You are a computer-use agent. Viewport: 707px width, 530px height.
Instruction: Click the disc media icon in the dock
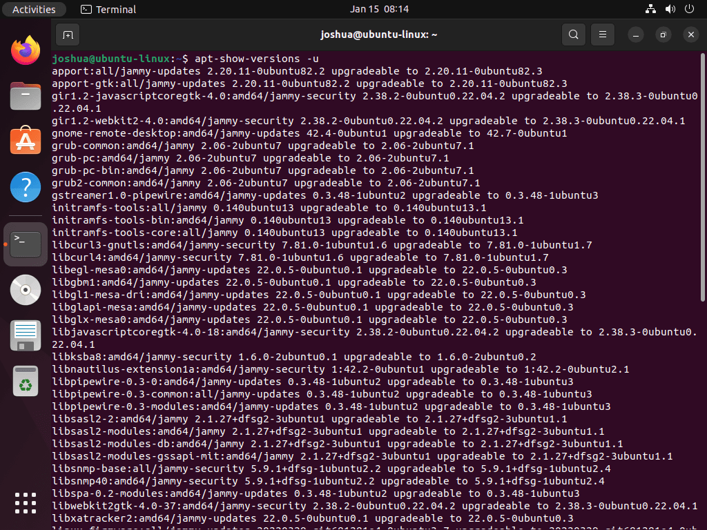[25, 290]
